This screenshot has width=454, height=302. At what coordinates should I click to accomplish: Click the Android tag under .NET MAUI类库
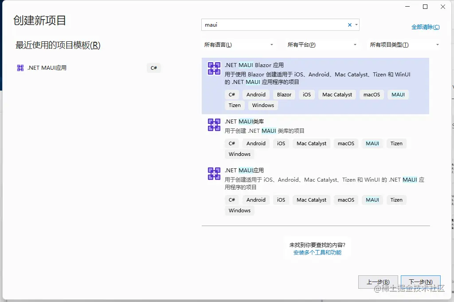click(x=256, y=143)
